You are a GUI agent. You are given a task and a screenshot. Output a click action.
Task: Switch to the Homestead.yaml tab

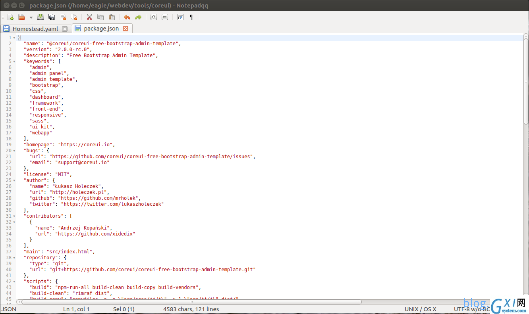tap(36, 29)
